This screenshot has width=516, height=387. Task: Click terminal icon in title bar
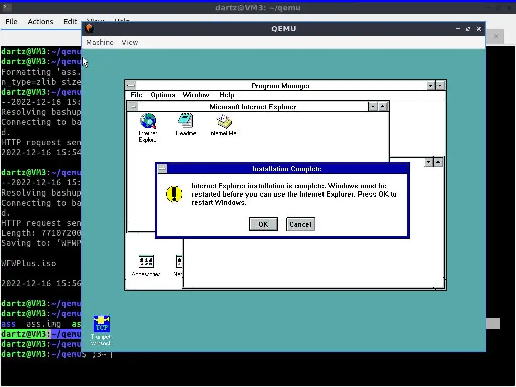pos(7,7)
